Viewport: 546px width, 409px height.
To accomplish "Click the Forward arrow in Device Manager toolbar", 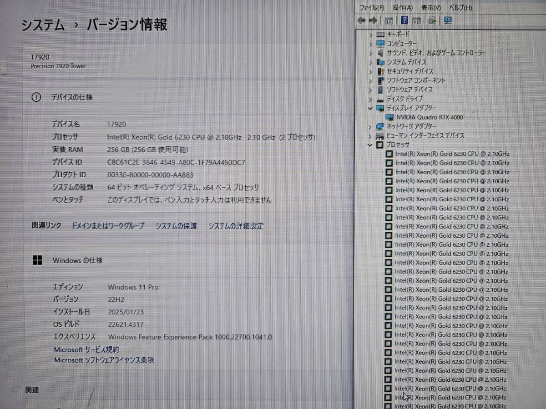I will (373, 20).
